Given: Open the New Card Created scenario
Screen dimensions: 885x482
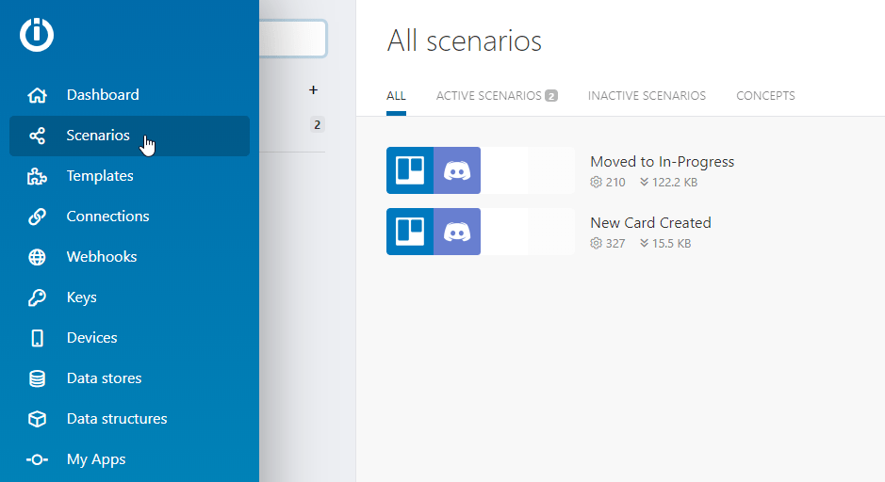Looking at the screenshot, I should 650,223.
